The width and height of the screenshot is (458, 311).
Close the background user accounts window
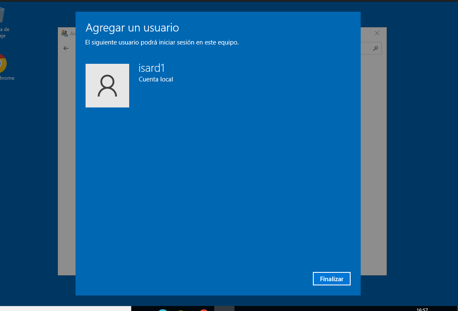point(377,33)
